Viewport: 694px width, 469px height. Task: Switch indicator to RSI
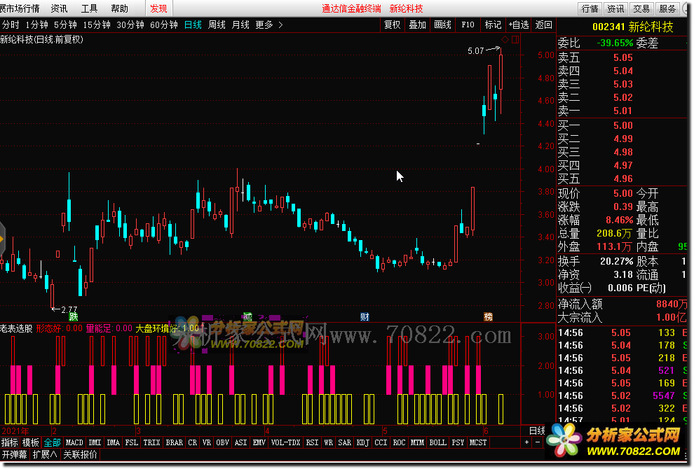(312, 442)
